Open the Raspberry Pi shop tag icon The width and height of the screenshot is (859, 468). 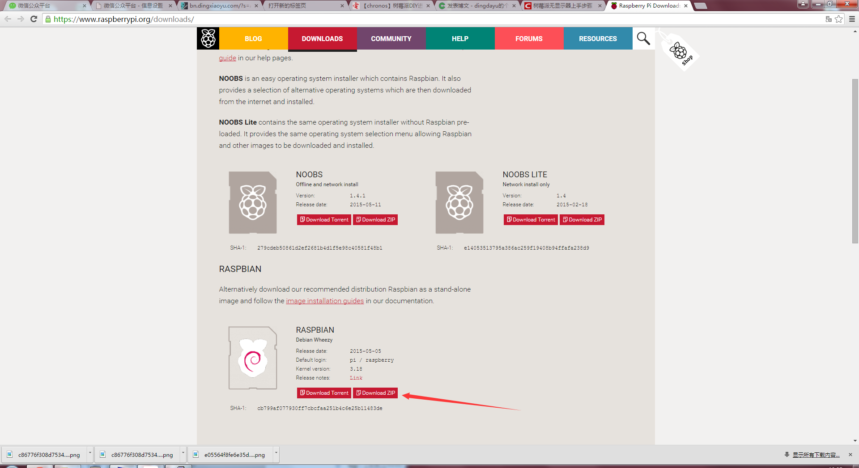(x=680, y=52)
